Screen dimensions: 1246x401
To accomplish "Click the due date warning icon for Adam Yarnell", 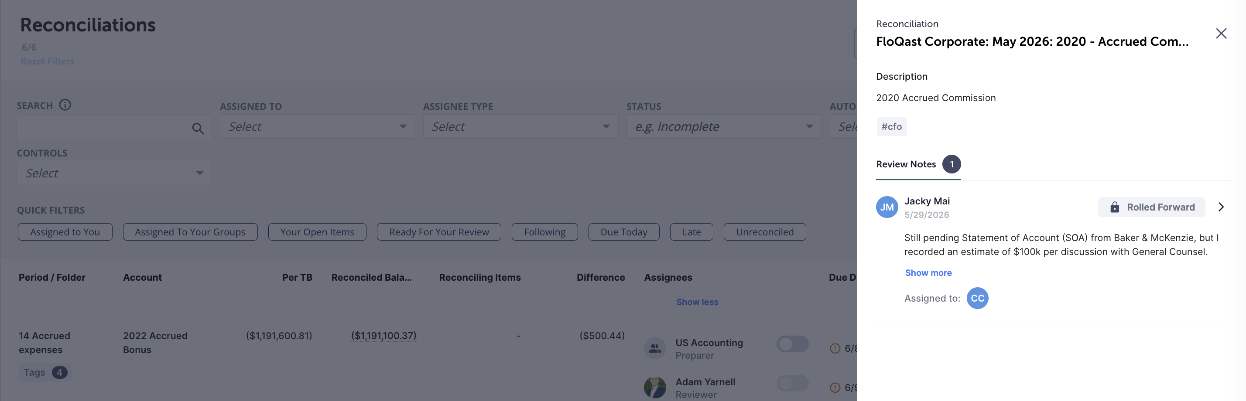I will pos(835,387).
